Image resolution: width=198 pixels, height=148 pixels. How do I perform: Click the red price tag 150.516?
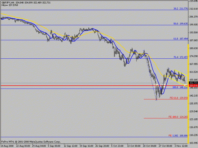(x=193, y=86)
